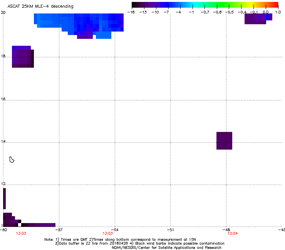Viewport: 285px width, 250px height.
Task: Click the 'ASCAT 25KM MLE-4 descending' title
Action: (40, 6)
